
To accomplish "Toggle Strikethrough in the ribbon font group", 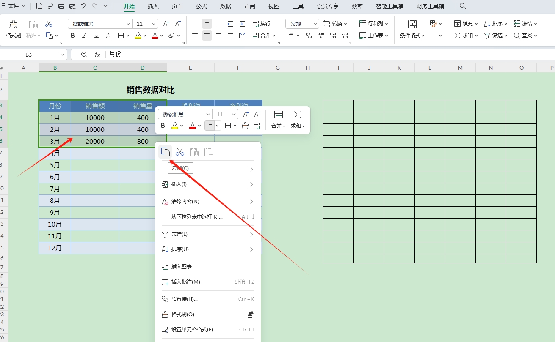I will coord(108,36).
